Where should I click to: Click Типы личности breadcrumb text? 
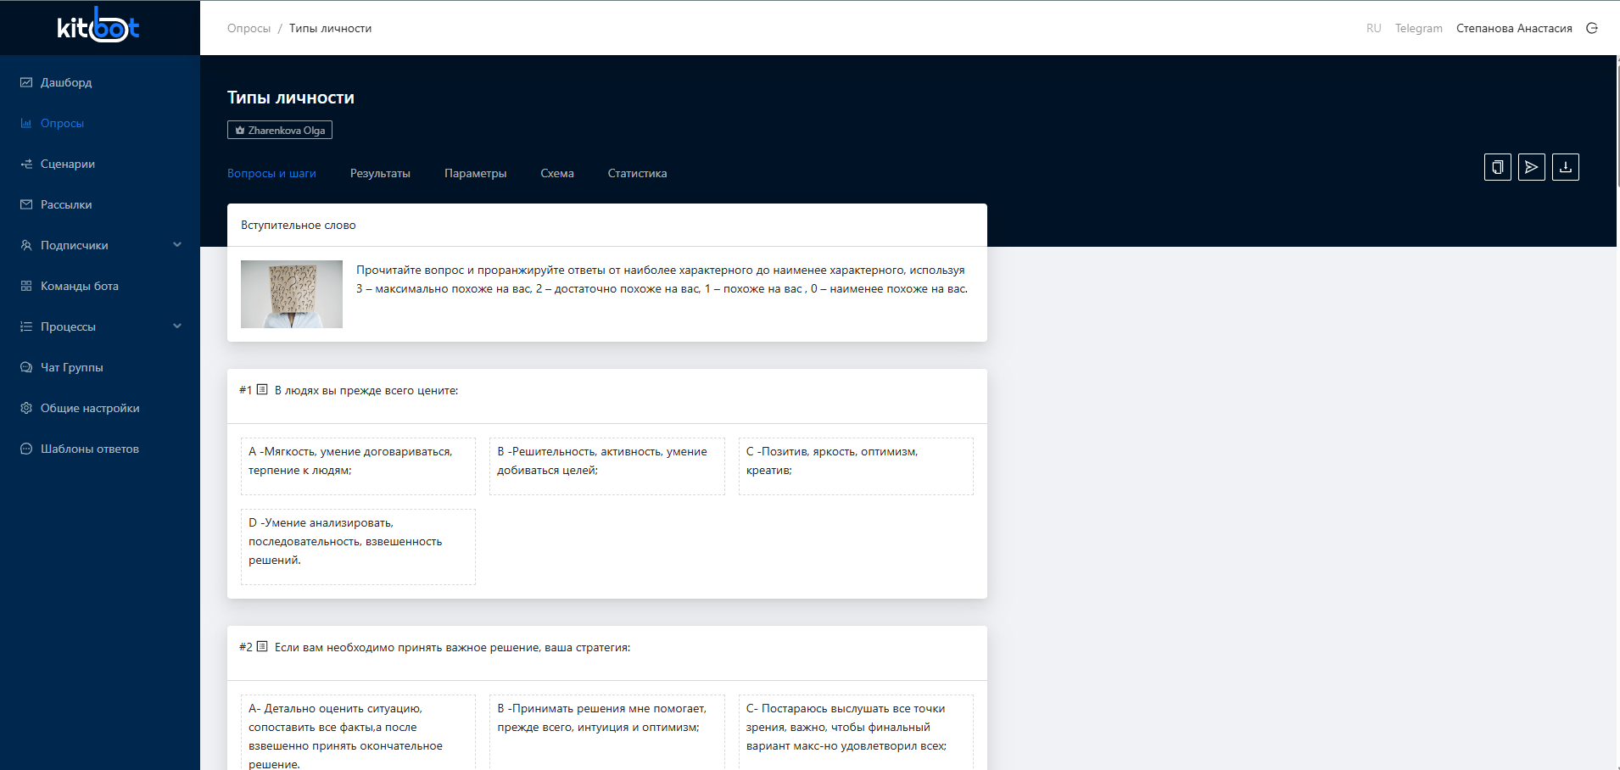[330, 28]
